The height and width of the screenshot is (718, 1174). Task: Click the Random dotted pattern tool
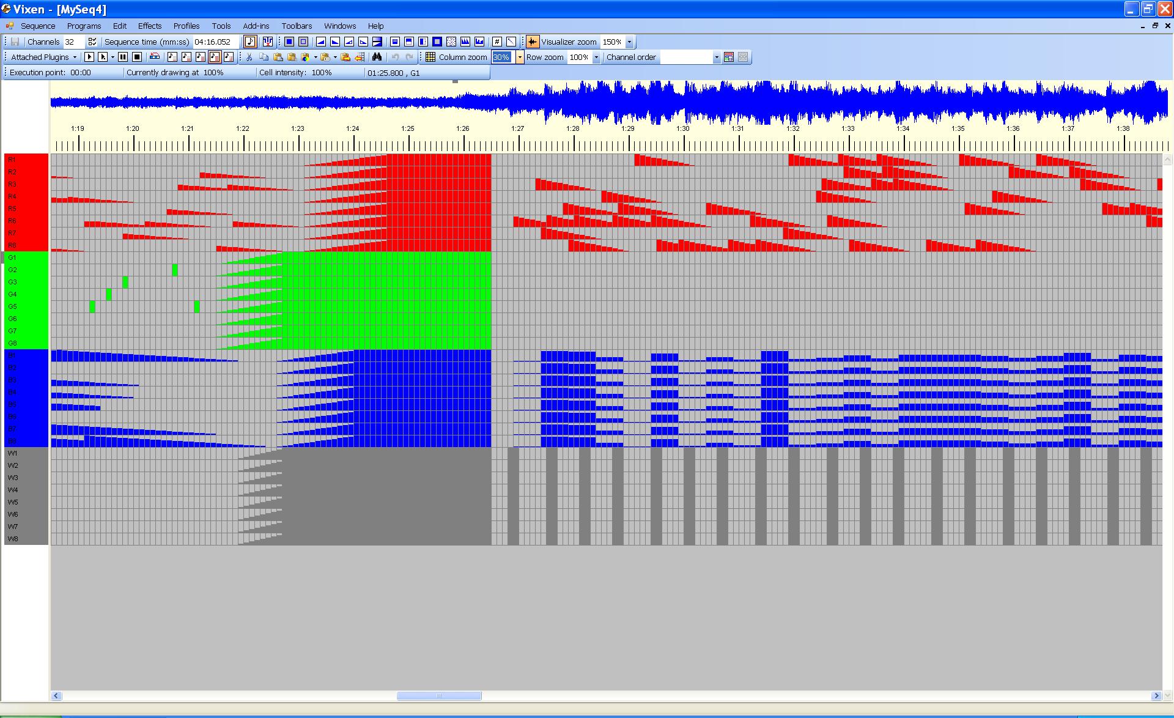pos(451,42)
